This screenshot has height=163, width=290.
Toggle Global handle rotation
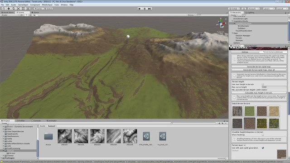coord(48,9)
